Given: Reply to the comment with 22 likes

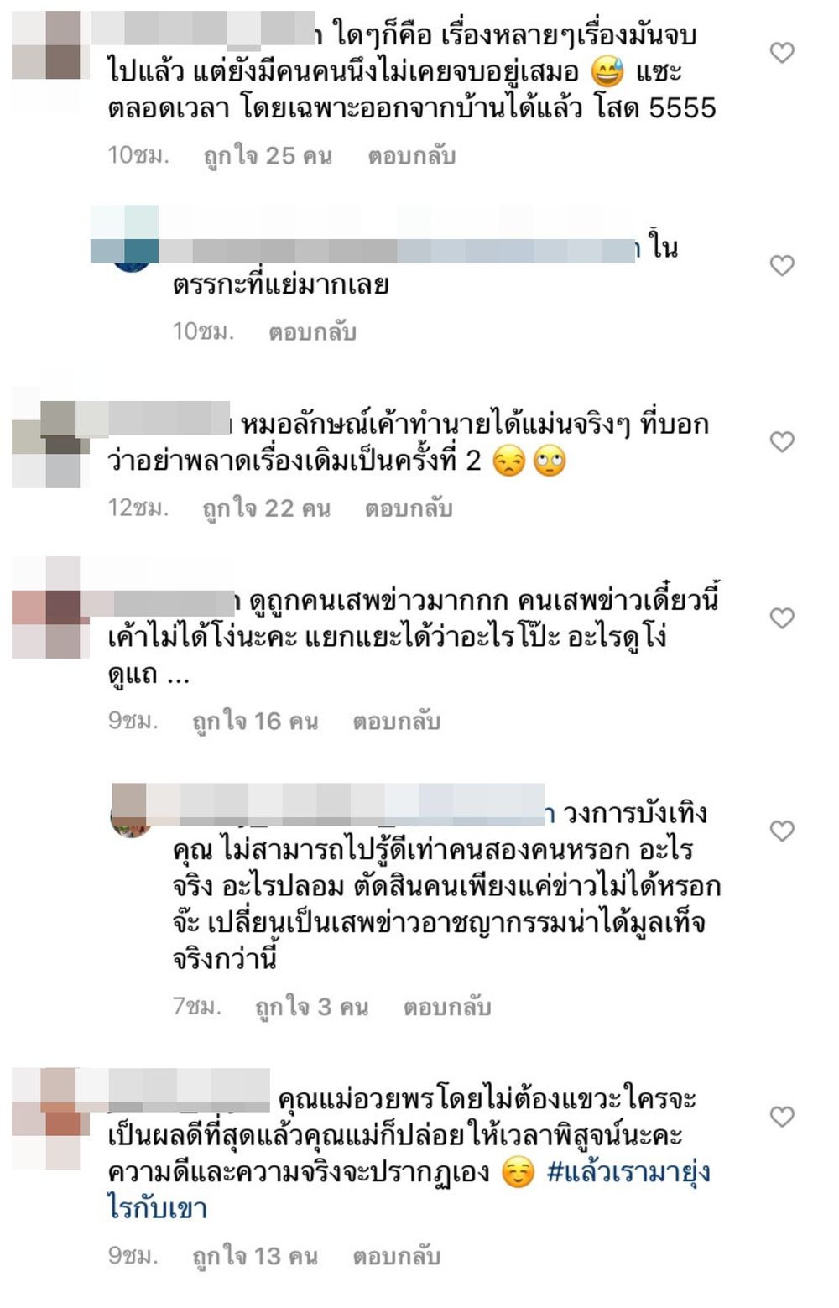Looking at the screenshot, I should [409, 508].
